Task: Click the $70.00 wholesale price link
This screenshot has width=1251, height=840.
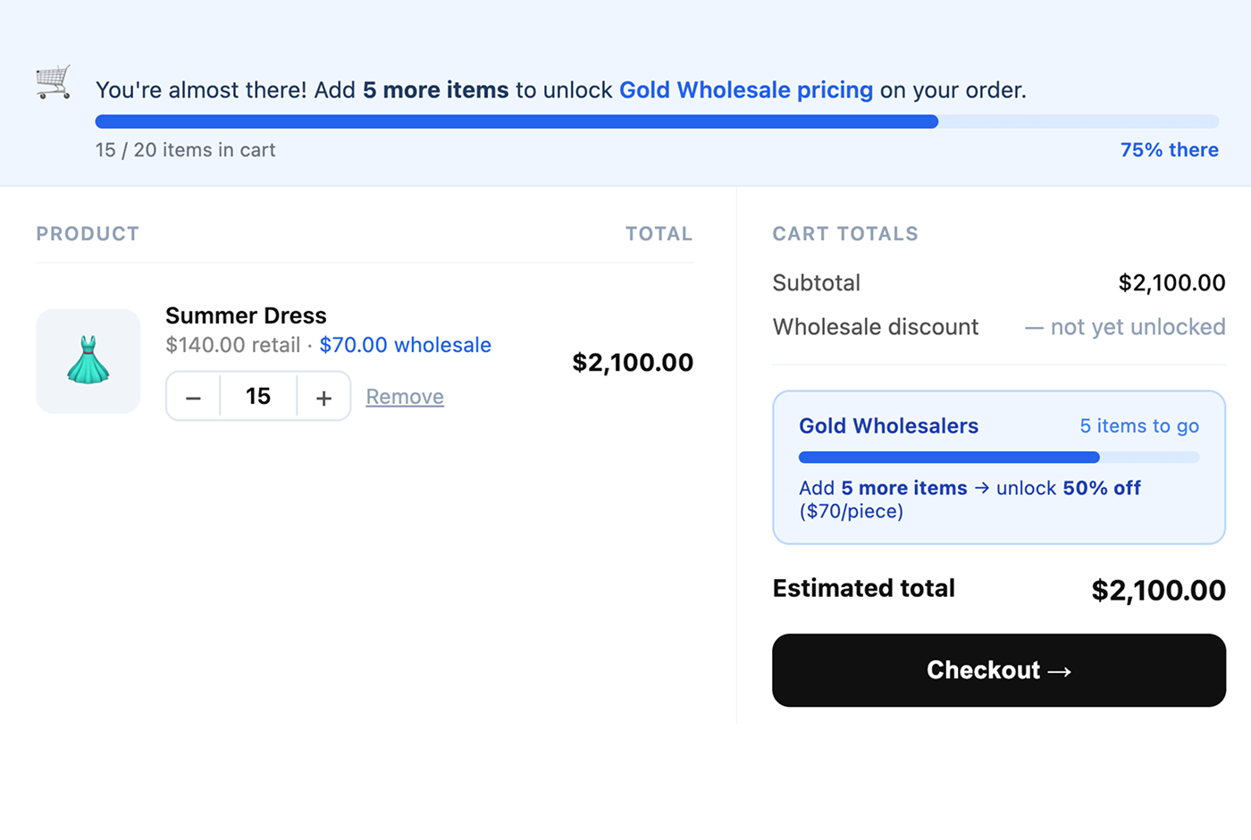Action: 405,345
